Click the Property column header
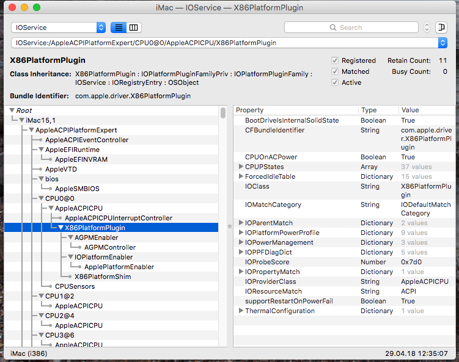Image resolution: width=459 pixels, height=362 pixels. click(x=293, y=110)
